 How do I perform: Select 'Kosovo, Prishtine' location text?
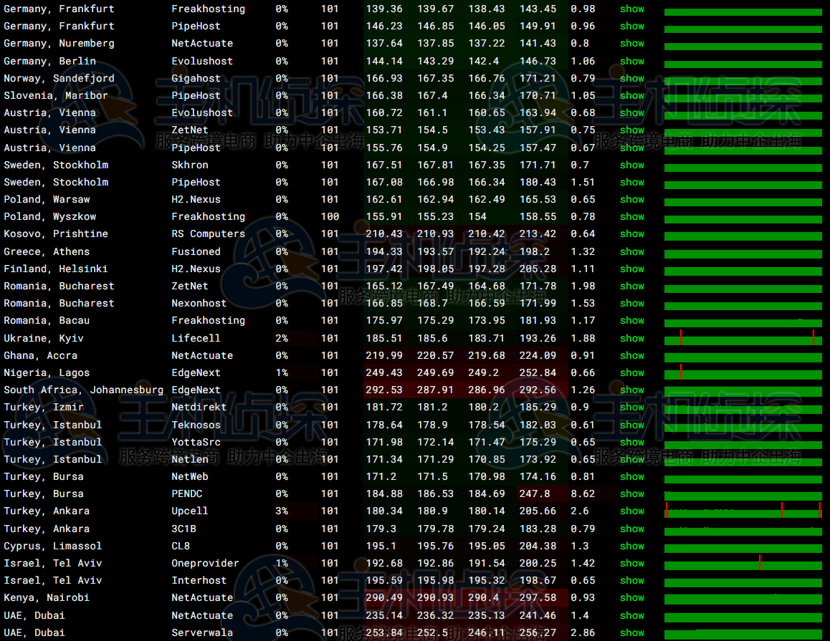56,233
